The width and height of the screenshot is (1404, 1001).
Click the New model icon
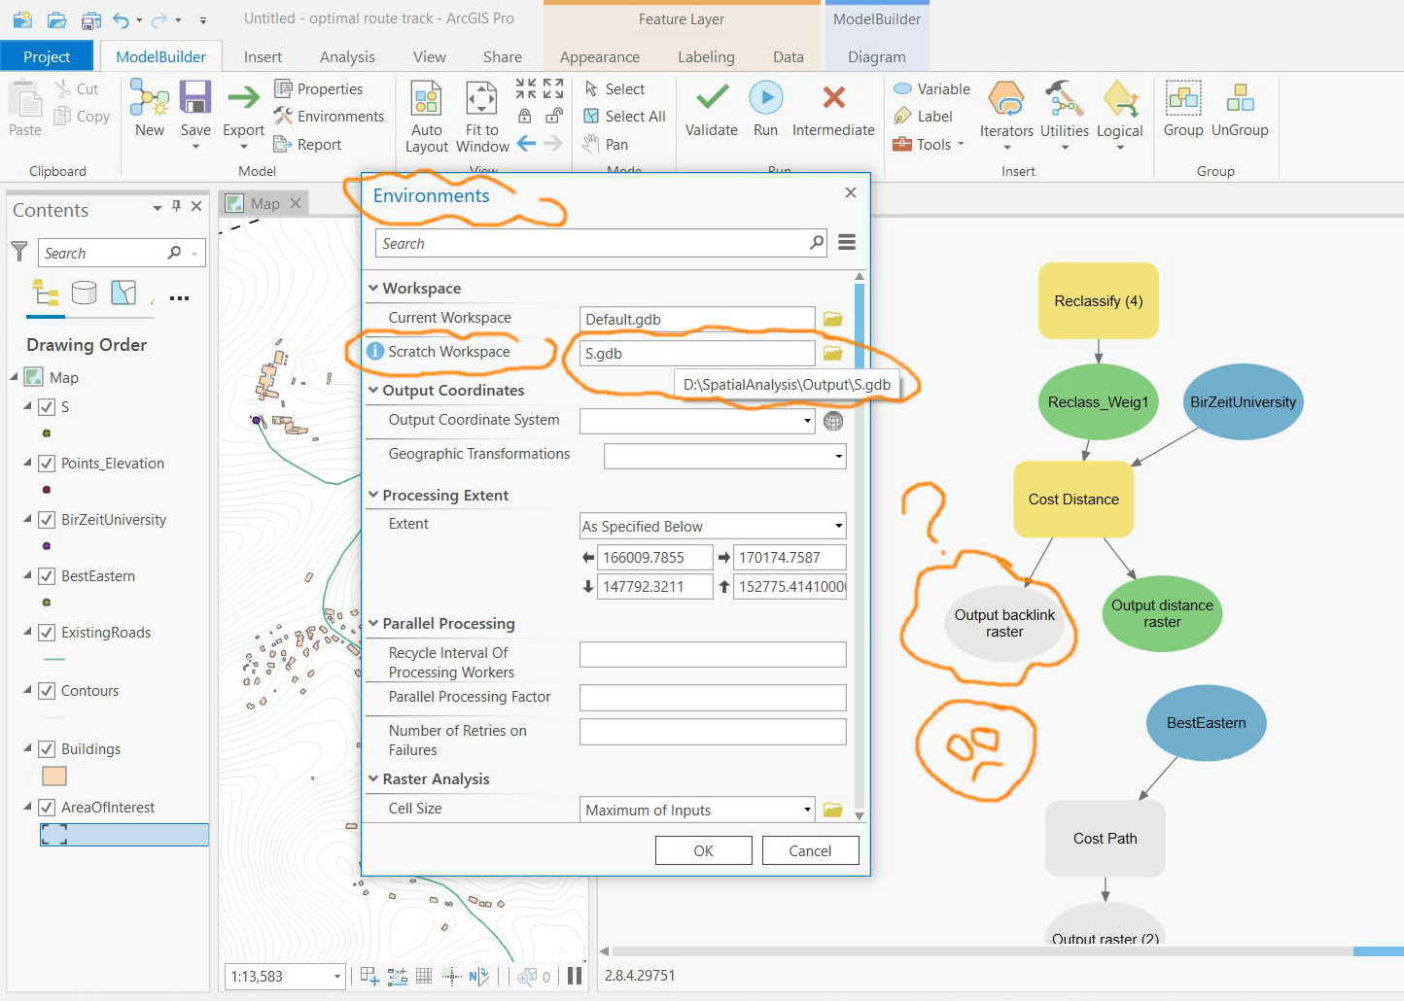click(150, 109)
